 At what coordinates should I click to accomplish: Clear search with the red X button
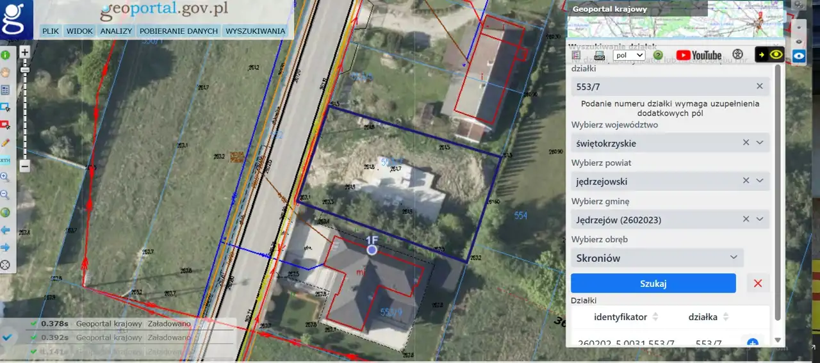point(758,283)
